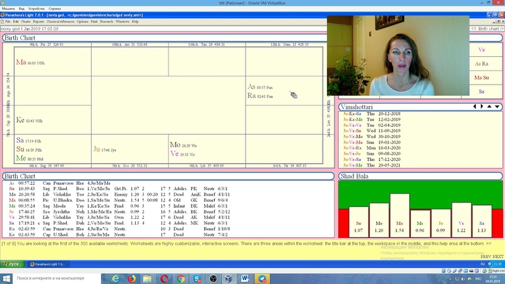Open VirtualBox Машина menu
505x284 pixels.
pos(8,9)
